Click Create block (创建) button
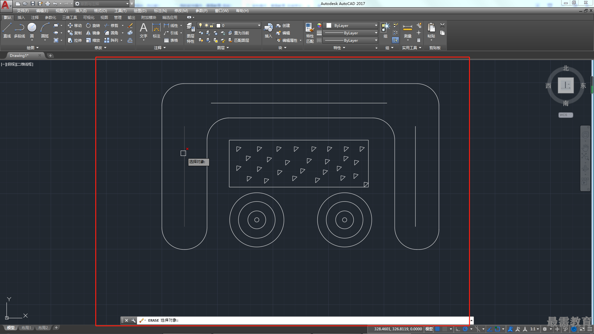Screen dimensions: 594x334 (x=283, y=25)
